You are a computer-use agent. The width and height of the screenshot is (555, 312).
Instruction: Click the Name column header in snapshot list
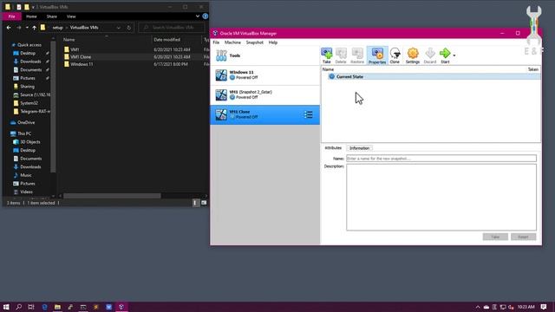point(328,69)
